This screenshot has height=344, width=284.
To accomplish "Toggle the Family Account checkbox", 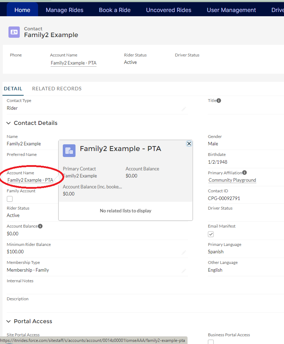I will coord(10,199).
